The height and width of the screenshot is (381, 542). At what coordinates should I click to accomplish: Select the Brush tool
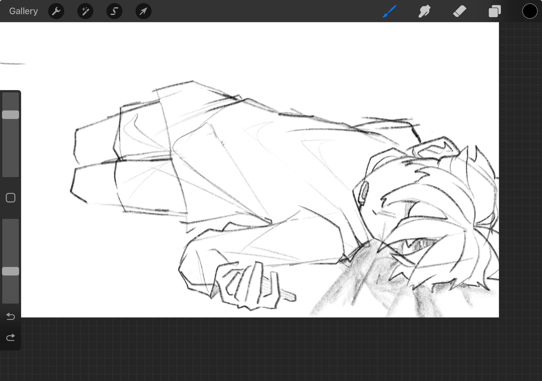pos(389,11)
